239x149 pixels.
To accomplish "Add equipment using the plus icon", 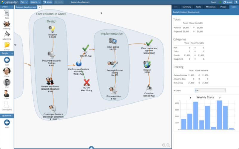I will click(7, 122).
